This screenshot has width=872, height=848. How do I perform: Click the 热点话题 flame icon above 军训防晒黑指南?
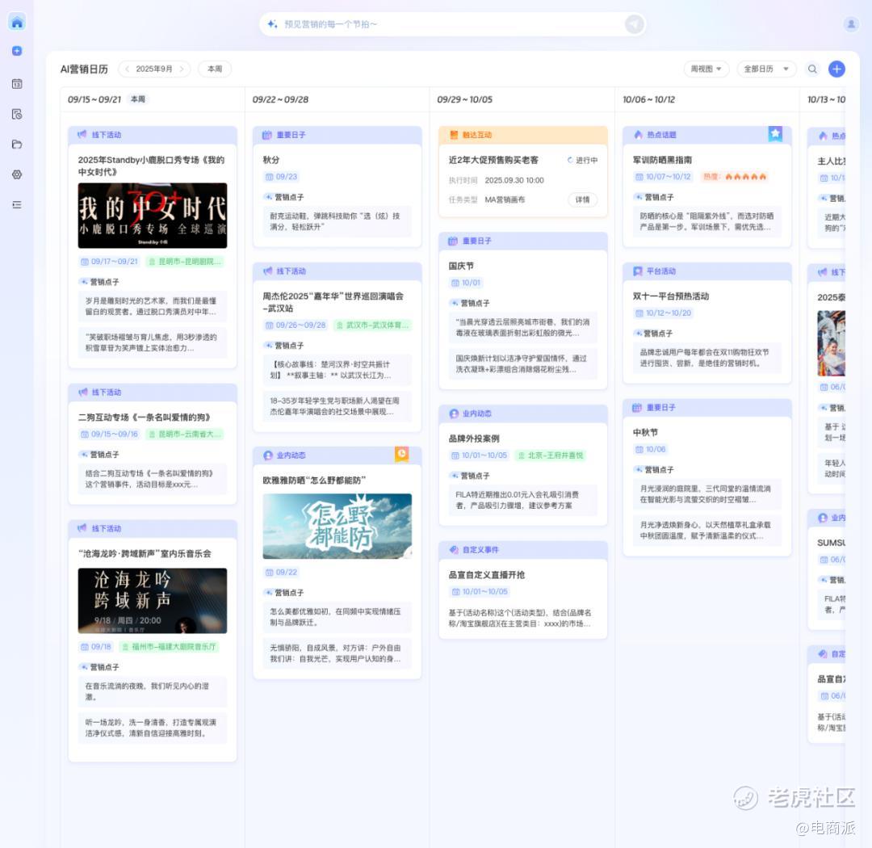(x=638, y=135)
